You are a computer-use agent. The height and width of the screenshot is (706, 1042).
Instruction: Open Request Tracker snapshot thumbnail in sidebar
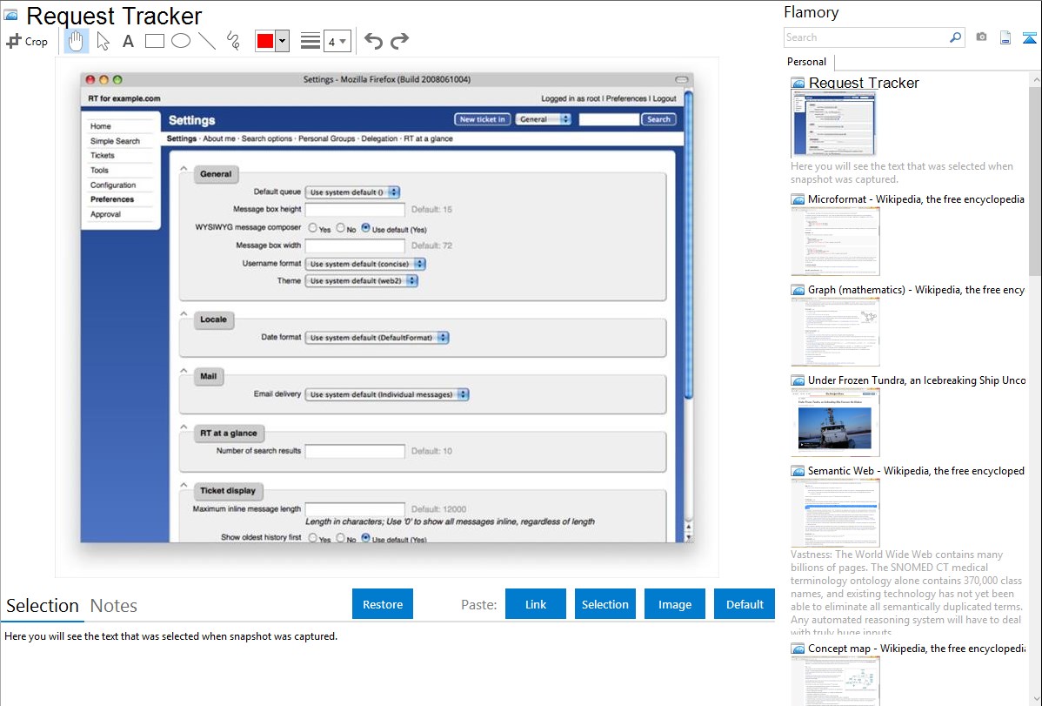[x=833, y=124]
